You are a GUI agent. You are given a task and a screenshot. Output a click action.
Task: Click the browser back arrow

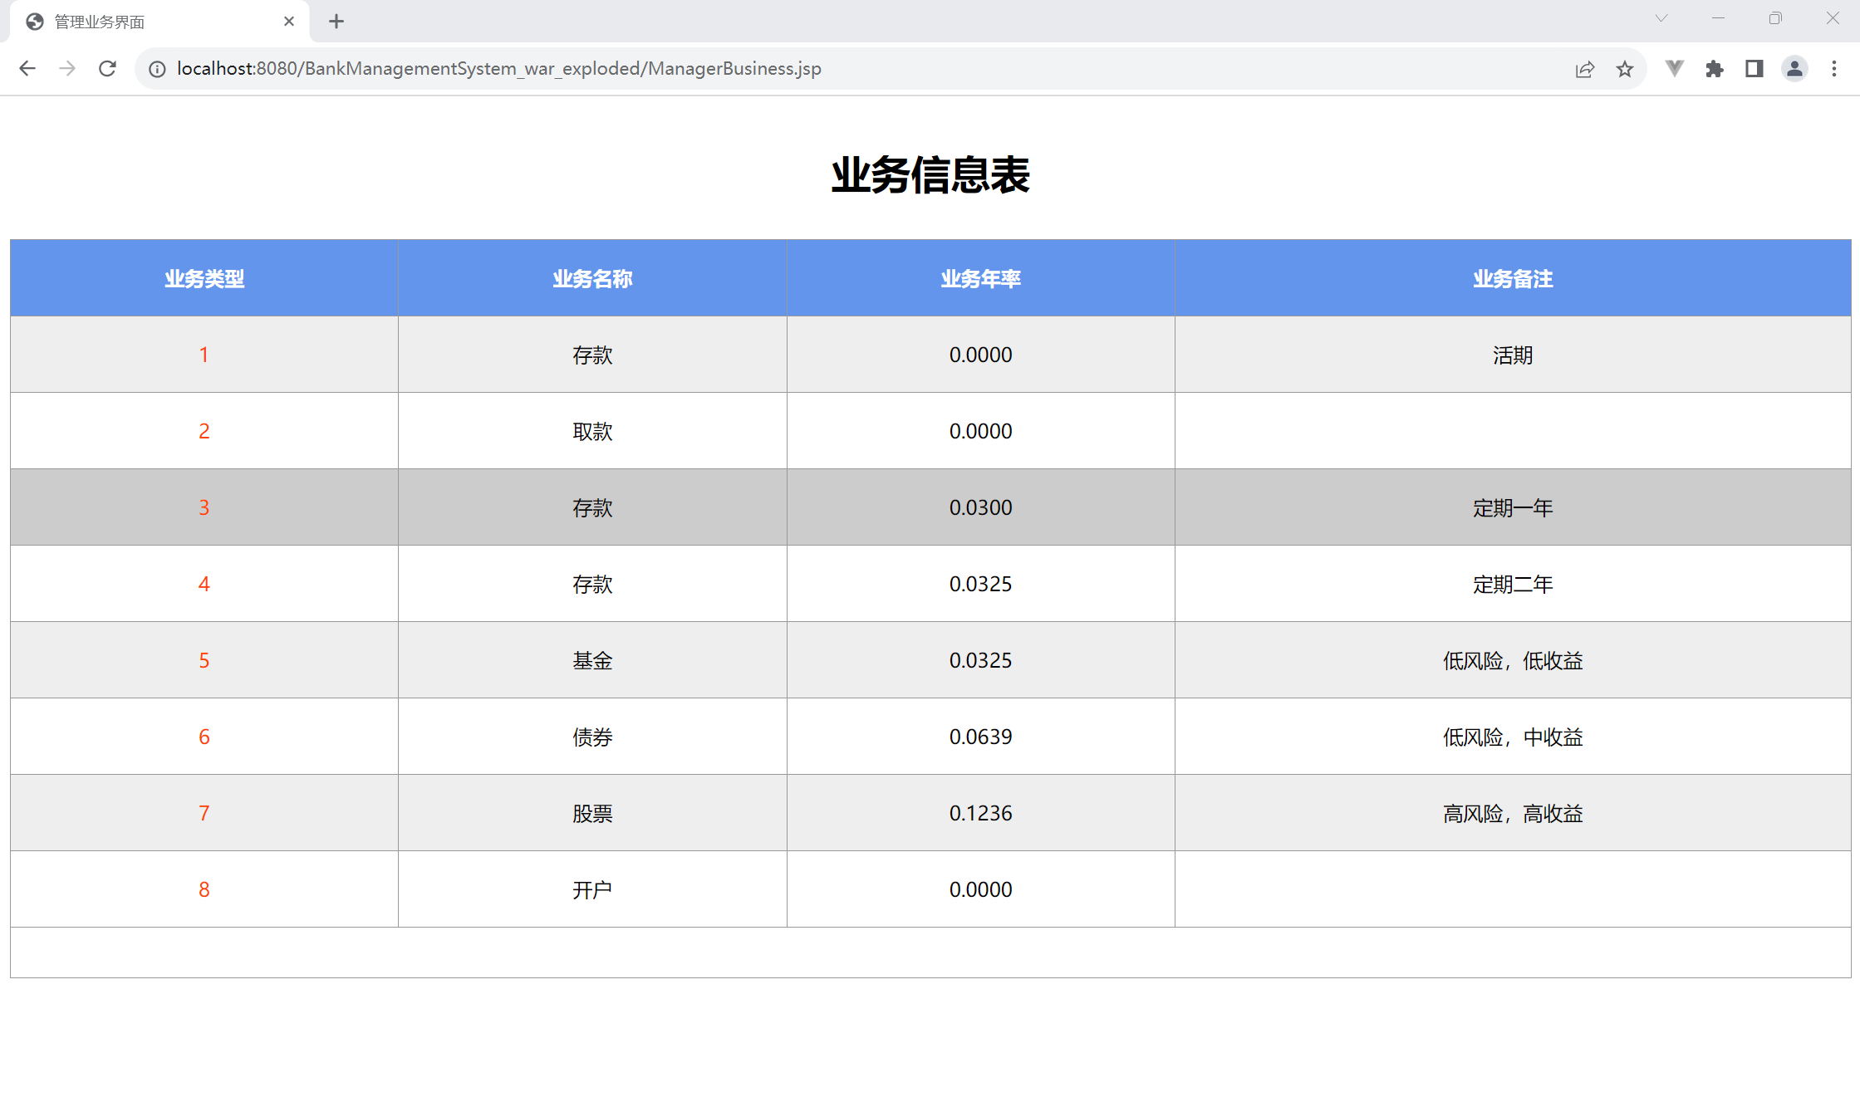pyautogui.click(x=27, y=69)
